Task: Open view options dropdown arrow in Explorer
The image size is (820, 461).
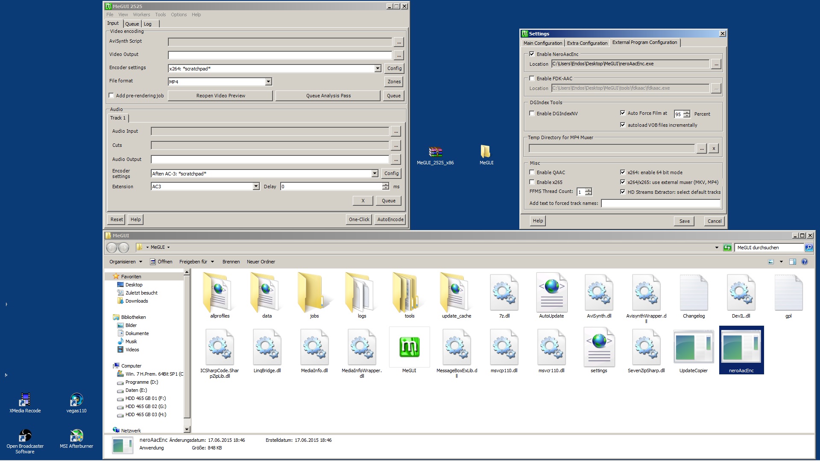Action: [x=781, y=262]
